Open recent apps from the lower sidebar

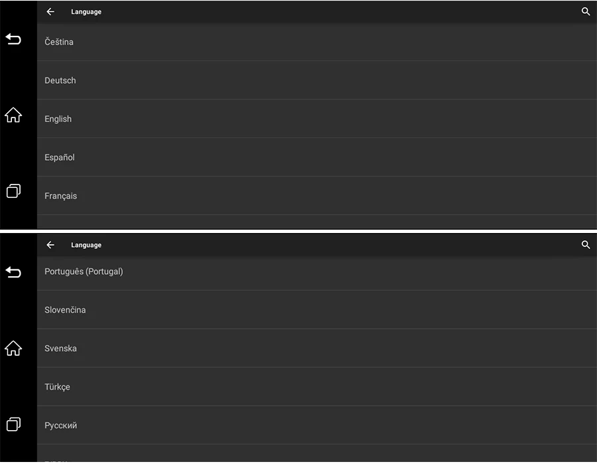pos(13,424)
